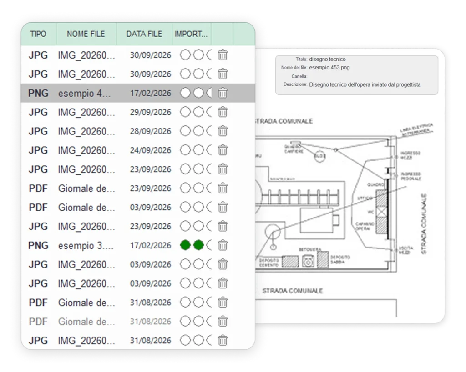
Task: Select the file name cell 'esempio 3....'
Action: pyautogui.click(x=86, y=246)
